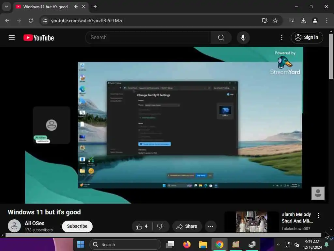Open the Chrome profile icon
This screenshot has width=334, height=251.
(315, 21)
